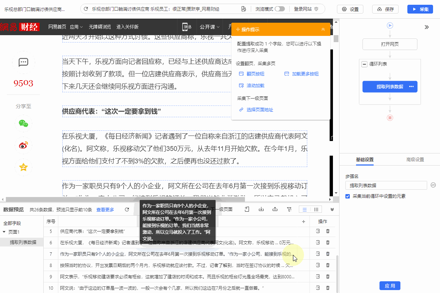Image resolution: width=440 pixels, height=293 pixels.
Task: Delete row 5 with the trash icon
Action: 328,231
